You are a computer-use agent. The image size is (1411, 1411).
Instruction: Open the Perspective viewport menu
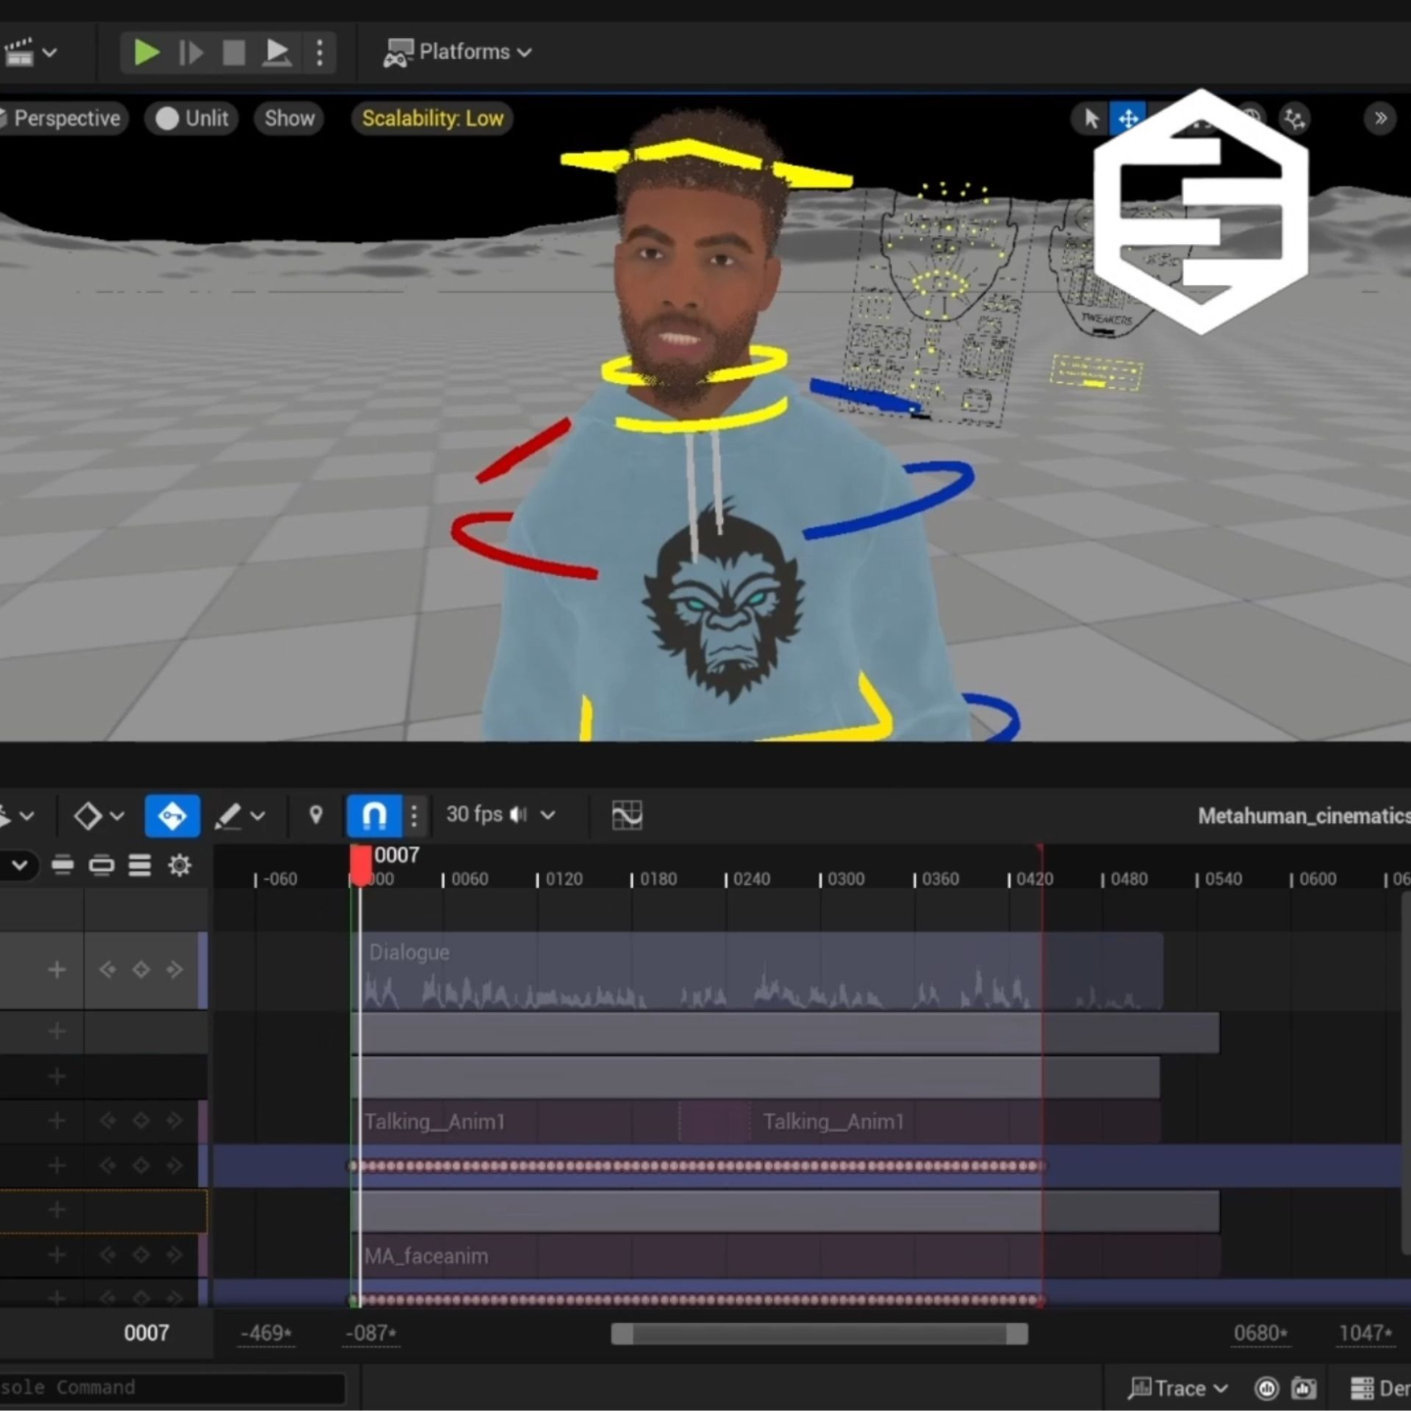(x=64, y=119)
